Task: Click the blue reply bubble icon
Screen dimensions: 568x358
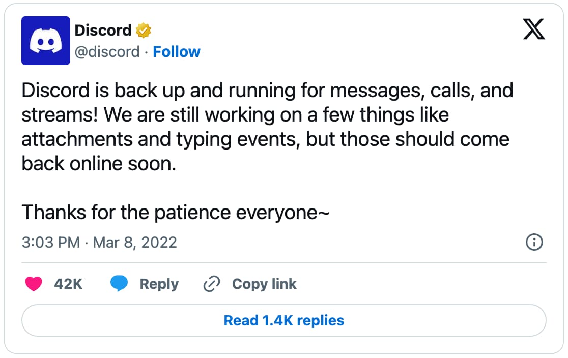Action: click(119, 283)
